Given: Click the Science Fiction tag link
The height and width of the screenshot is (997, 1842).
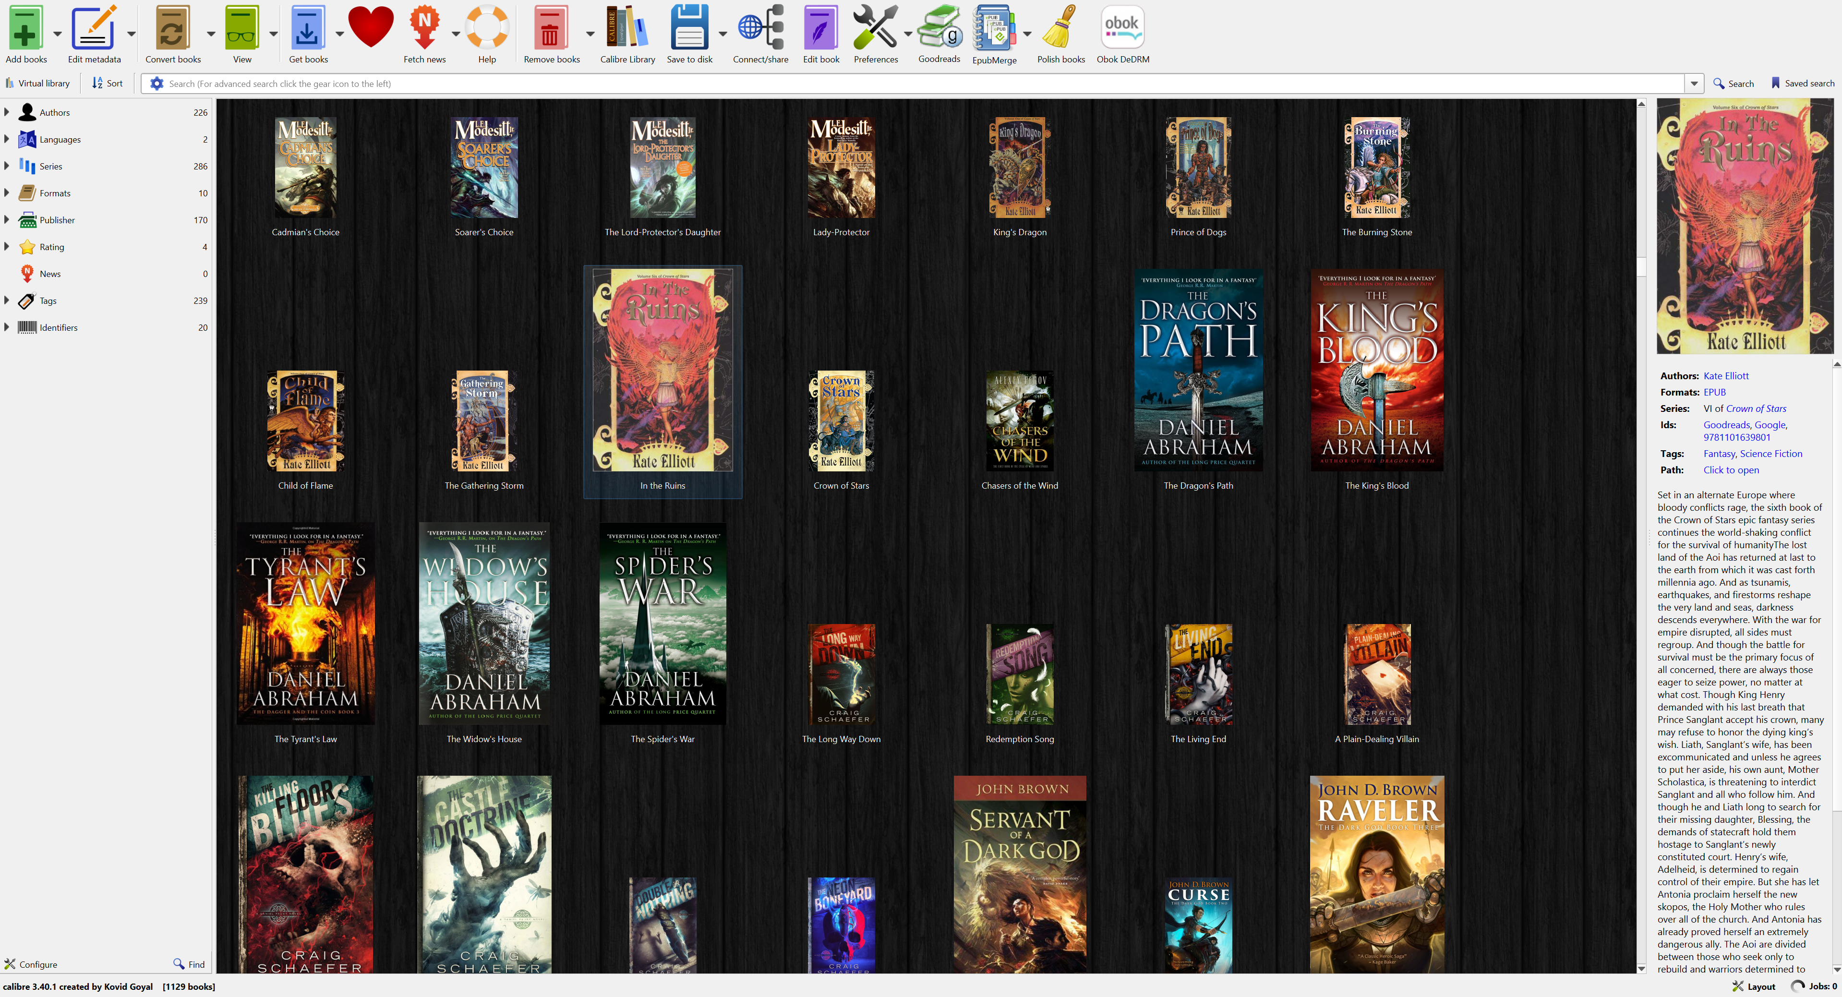Looking at the screenshot, I should 1770,454.
